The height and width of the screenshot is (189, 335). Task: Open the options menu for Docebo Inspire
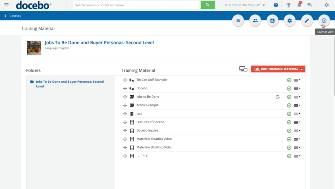point(297,131)
